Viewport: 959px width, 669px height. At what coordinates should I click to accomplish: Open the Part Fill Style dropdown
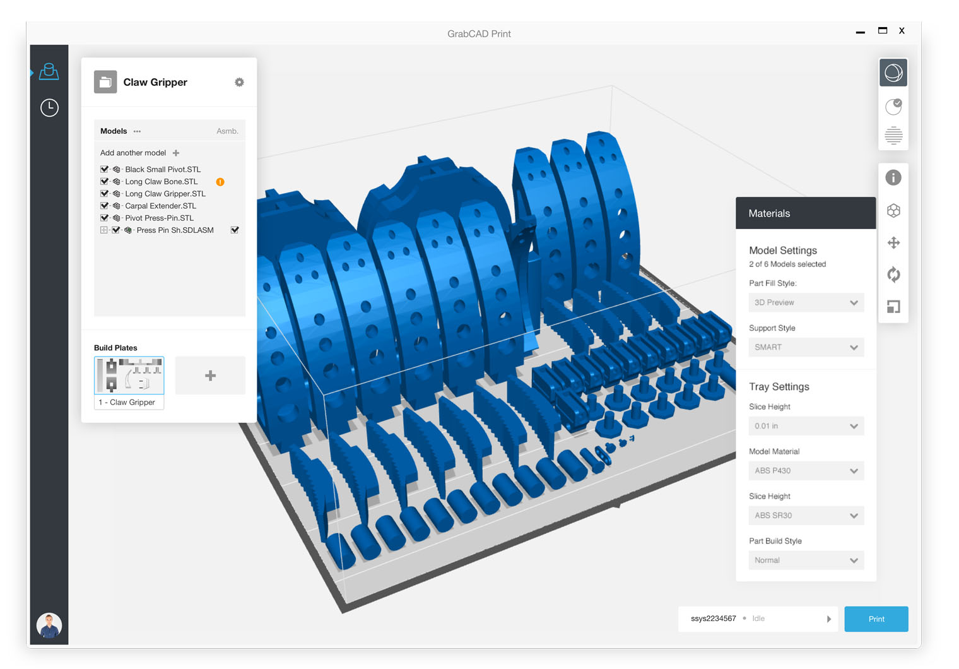[x=806, y=303]
